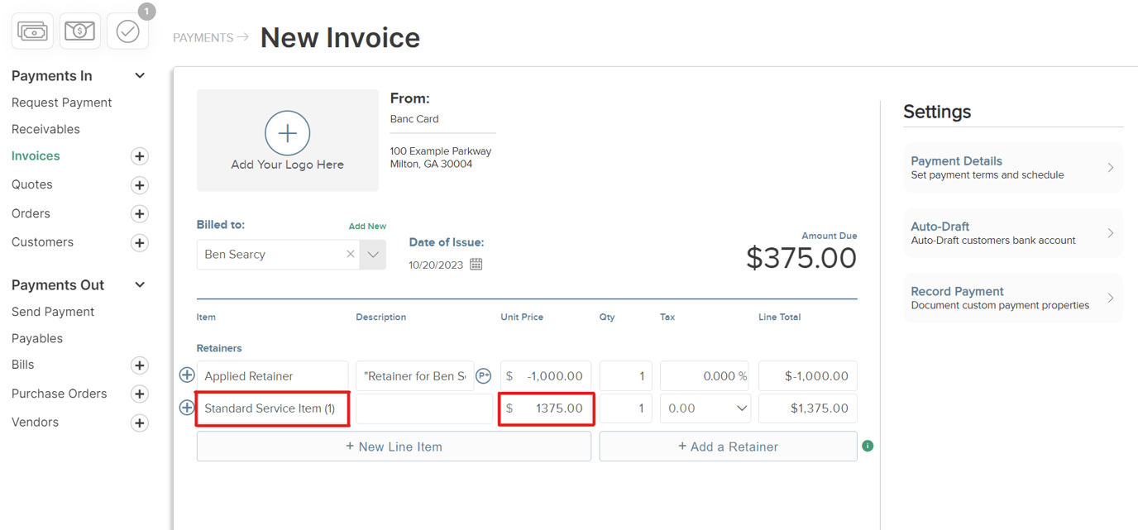Screen dimensions: 1138x530
Task: Open the envelope payment request icon
Action: click(x=79, y=31)
